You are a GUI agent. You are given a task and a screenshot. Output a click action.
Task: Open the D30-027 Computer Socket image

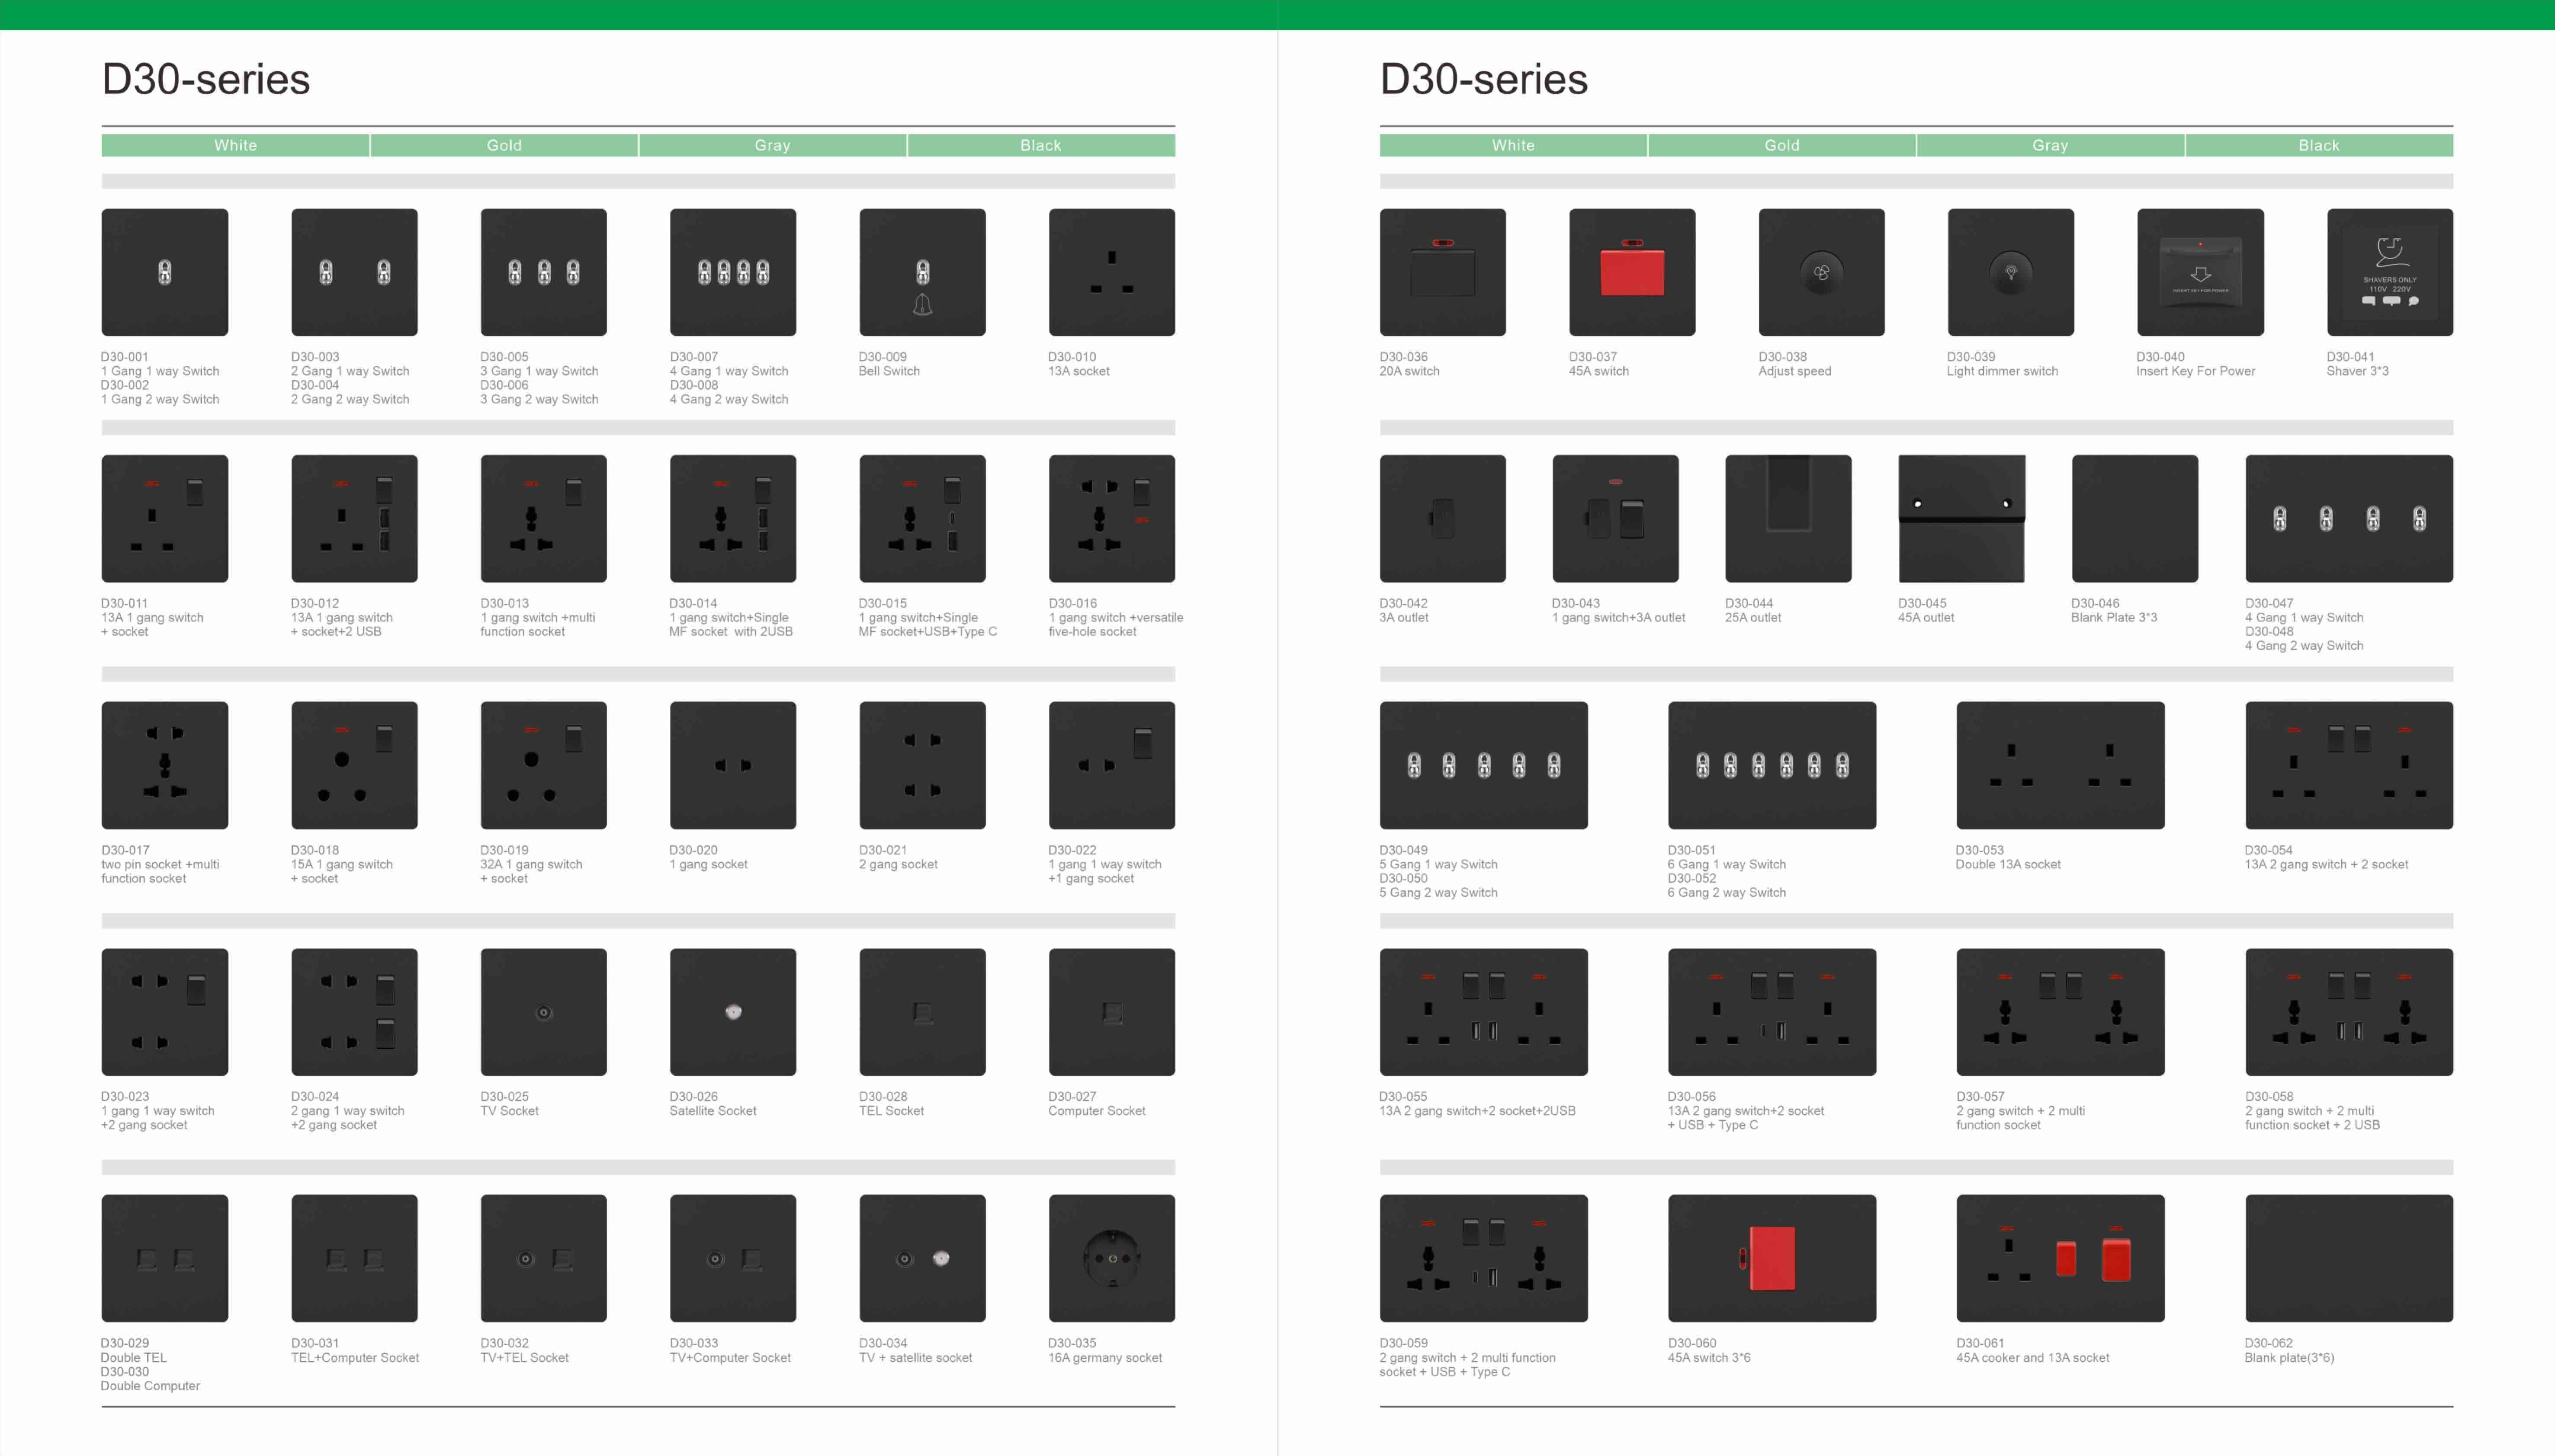click(1111, 1012)
